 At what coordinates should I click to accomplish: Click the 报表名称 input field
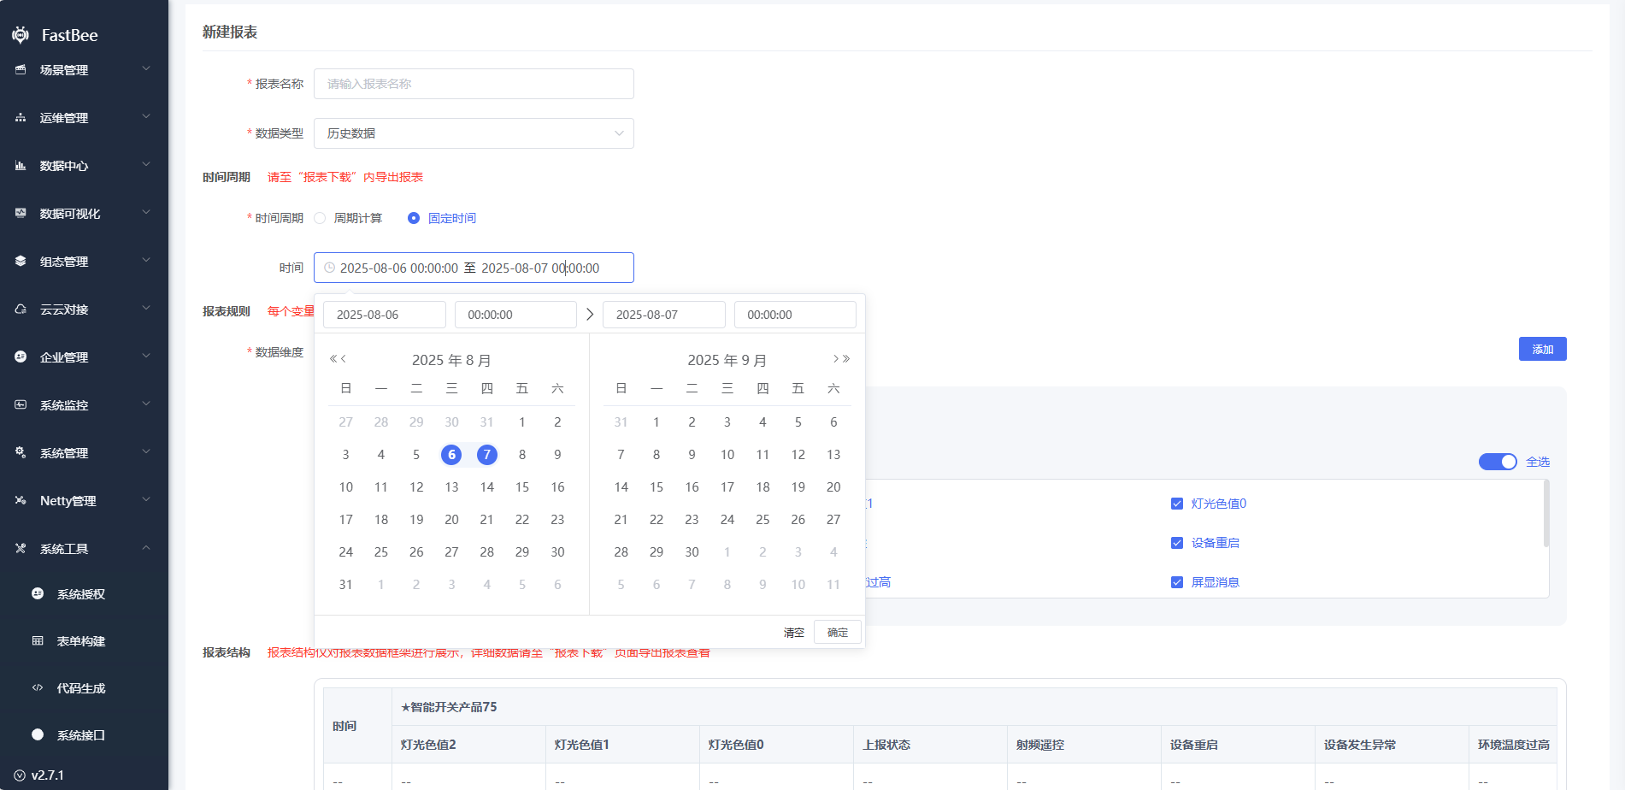(474, 84)
